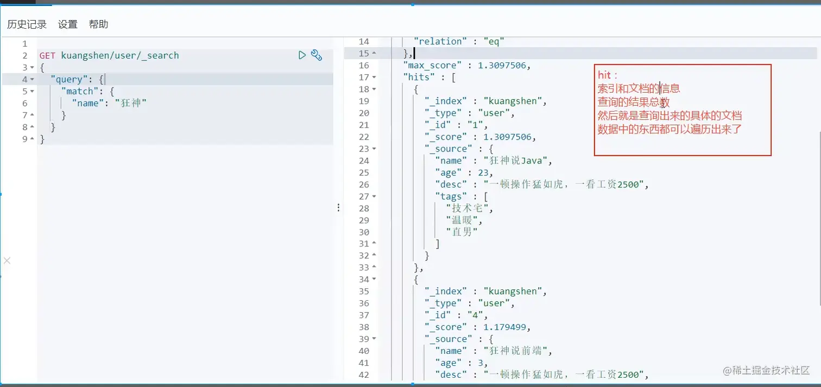
Task: Click the "_score" : 1.179499 line
Action: pos(477,327)
